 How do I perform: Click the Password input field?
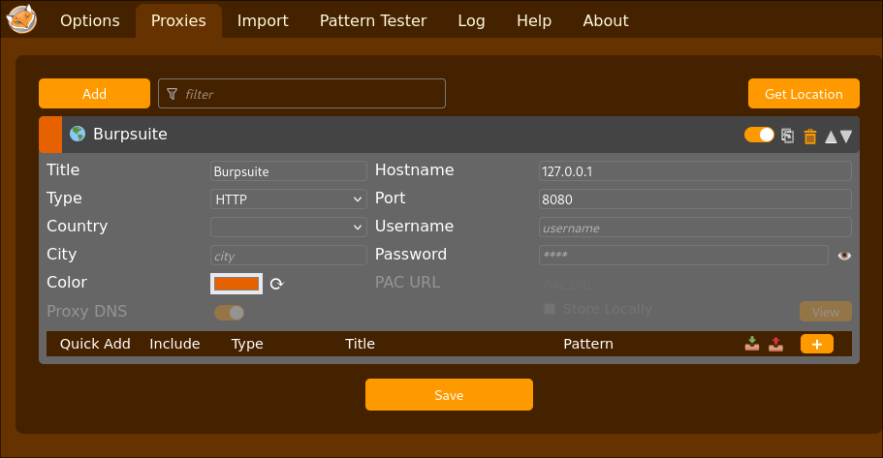click(x=683, y=255)
